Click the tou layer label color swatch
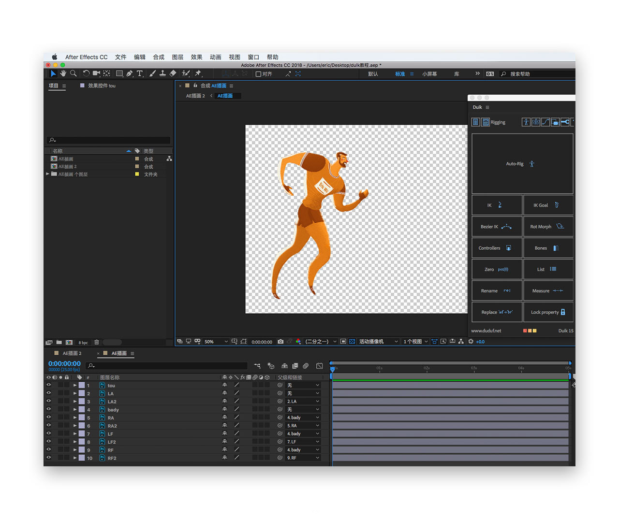The image size is (619, 519). [x=82, y=385]
